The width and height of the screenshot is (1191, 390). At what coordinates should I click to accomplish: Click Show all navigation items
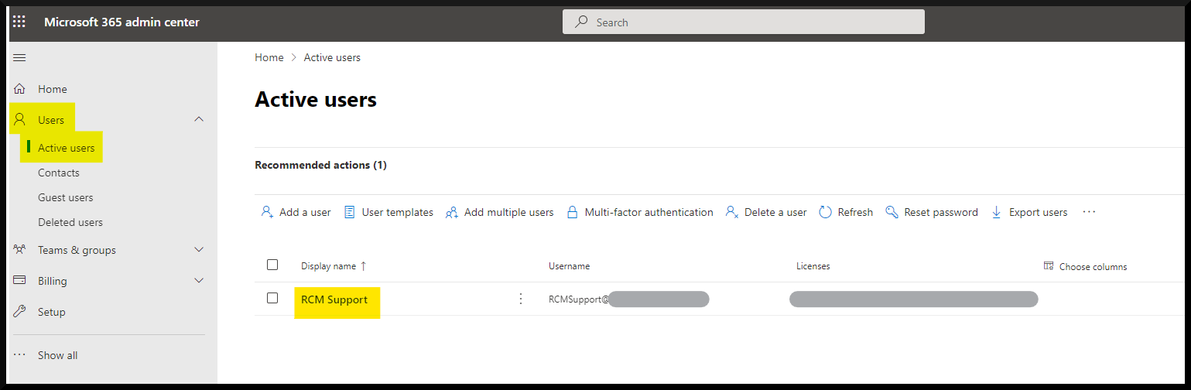pos(58,355)
